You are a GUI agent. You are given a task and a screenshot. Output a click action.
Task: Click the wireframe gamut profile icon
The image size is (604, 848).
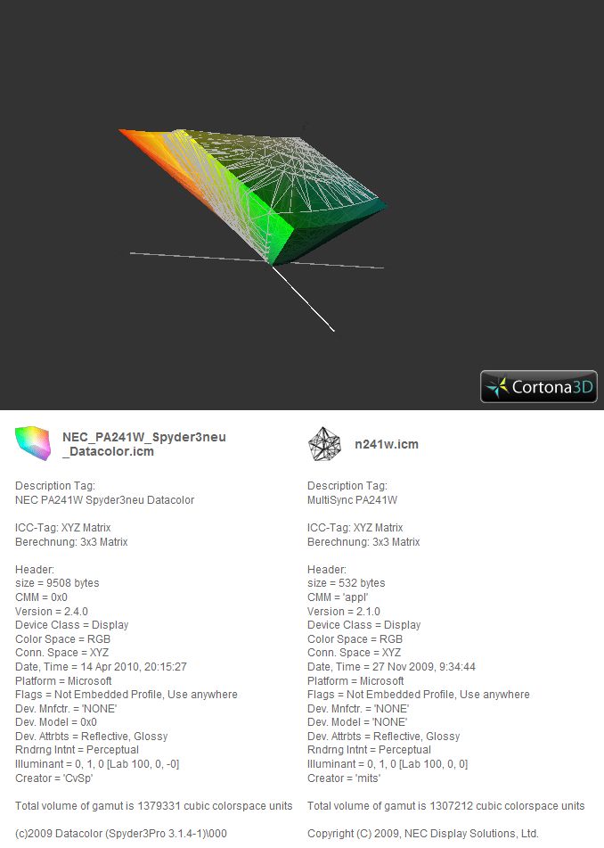(324, 444)
